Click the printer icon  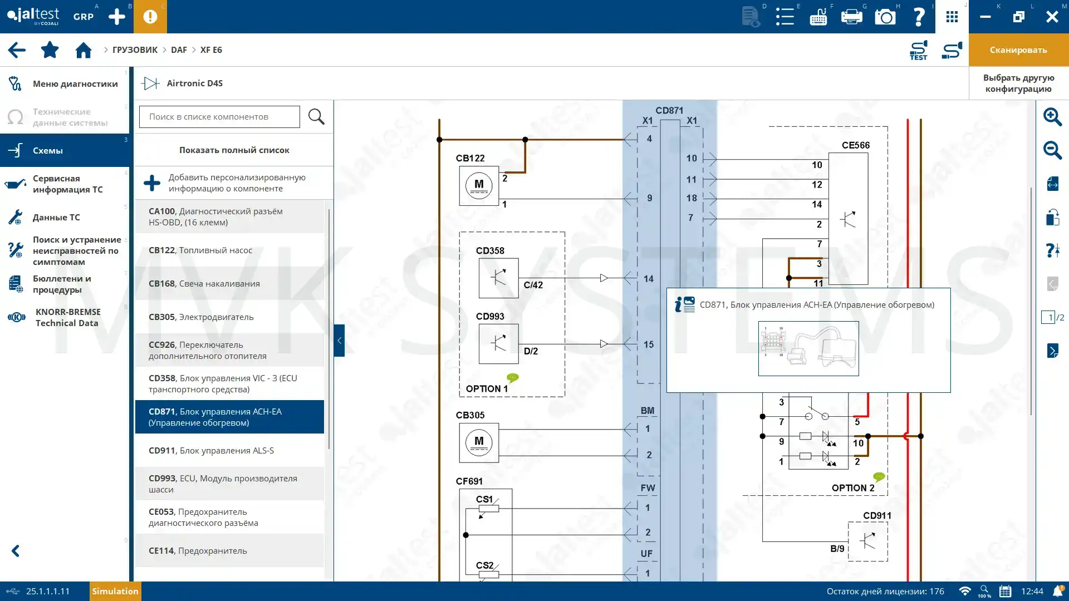point(851,17)
